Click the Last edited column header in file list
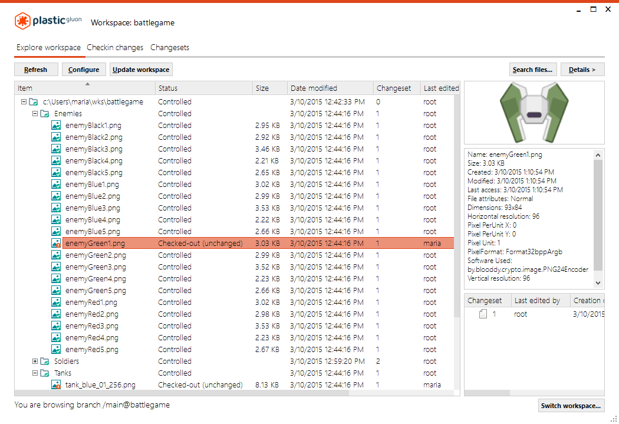This screenshot has width=619, height=424. [x=440, y=88]
